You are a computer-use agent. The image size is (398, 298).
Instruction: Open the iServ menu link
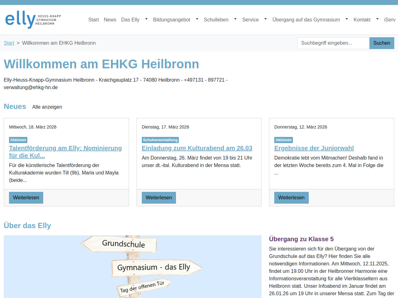(389, 20)
